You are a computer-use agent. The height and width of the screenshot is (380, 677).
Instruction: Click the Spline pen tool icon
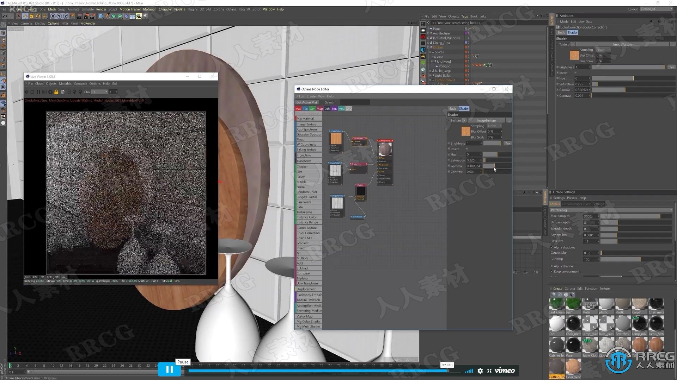click(107, 16)
